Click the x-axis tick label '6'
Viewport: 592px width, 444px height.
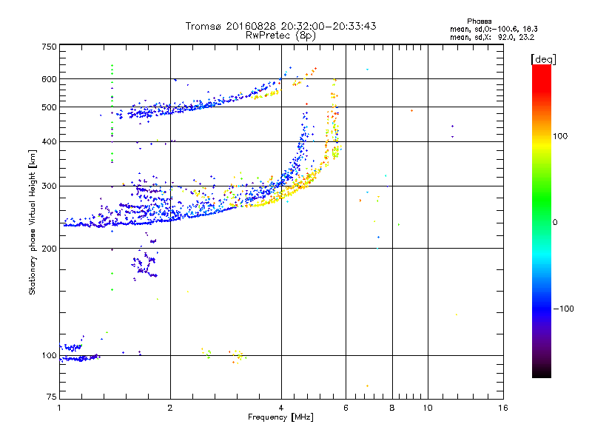coord(346,408)
